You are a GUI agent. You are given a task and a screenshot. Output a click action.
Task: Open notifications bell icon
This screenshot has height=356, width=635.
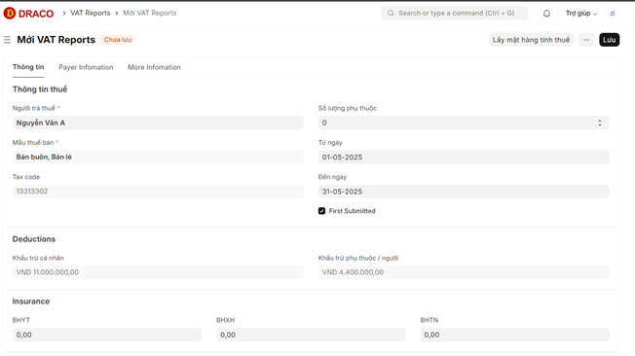pos(546,14)
